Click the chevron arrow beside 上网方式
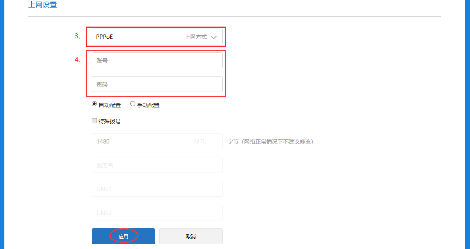The width and height of the screenshot is (470, 249). click(x=214, y=37)
